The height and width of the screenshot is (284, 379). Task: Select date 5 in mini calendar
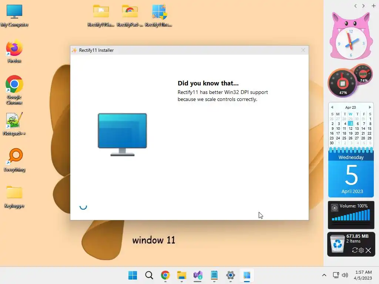coord(351,124)
